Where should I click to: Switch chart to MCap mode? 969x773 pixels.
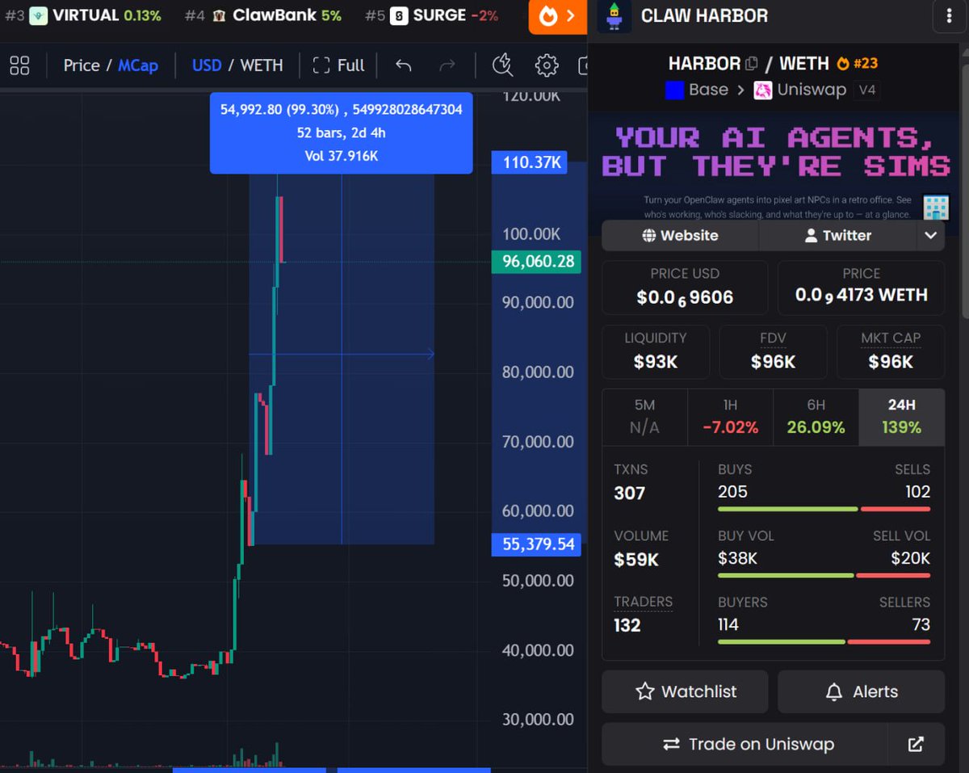point(138,65)
